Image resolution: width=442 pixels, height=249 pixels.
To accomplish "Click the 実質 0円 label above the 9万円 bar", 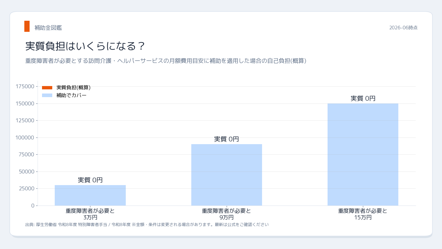I will coord(227,139).
